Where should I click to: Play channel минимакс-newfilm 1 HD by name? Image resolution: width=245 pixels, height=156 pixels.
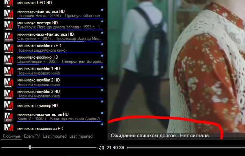click(39, 69)
